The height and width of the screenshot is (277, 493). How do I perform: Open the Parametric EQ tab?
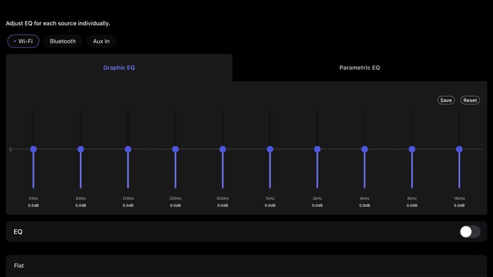[360, 68]
